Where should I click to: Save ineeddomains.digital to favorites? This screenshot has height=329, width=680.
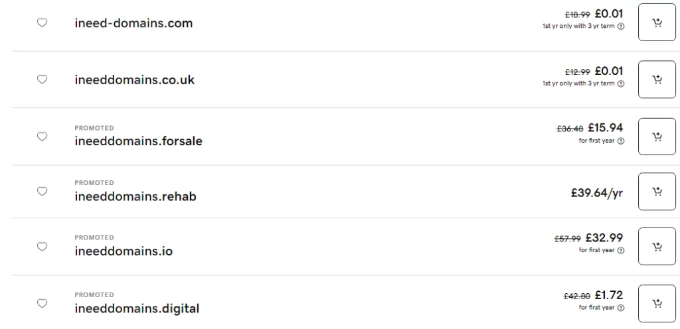[42, 304]
